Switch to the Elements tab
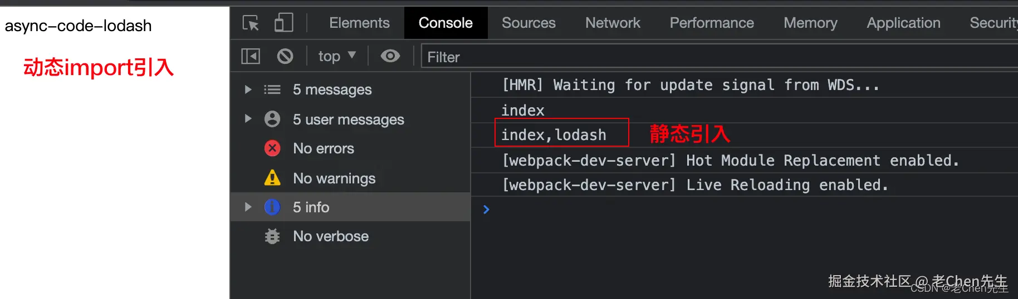Screen dimensions: 1018x299 click(359, 23)
